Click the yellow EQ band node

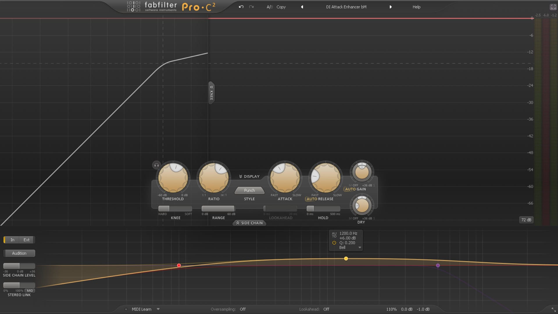click(x=346, y=258)
